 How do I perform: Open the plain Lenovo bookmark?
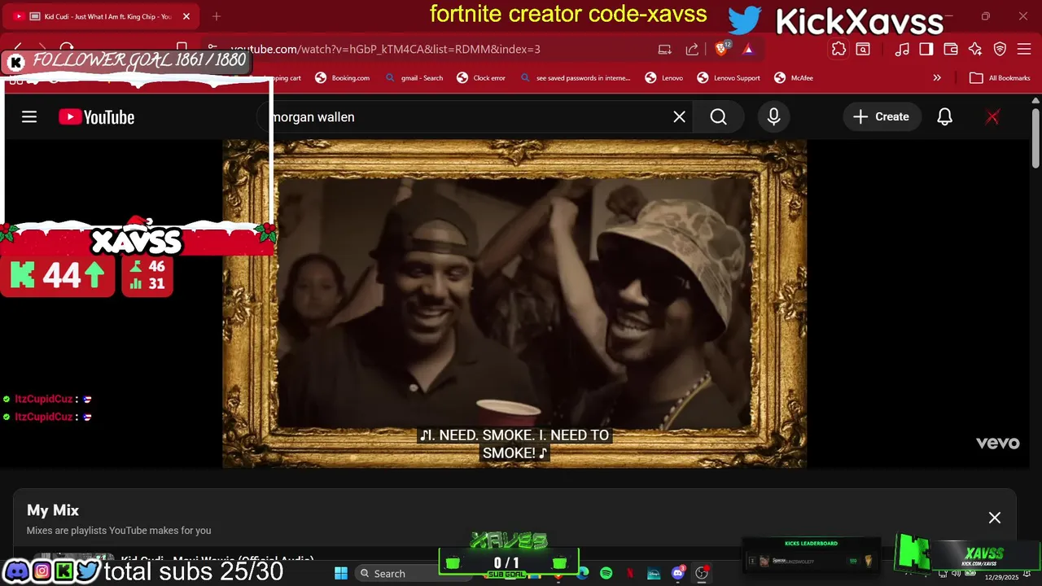[664, 78]
